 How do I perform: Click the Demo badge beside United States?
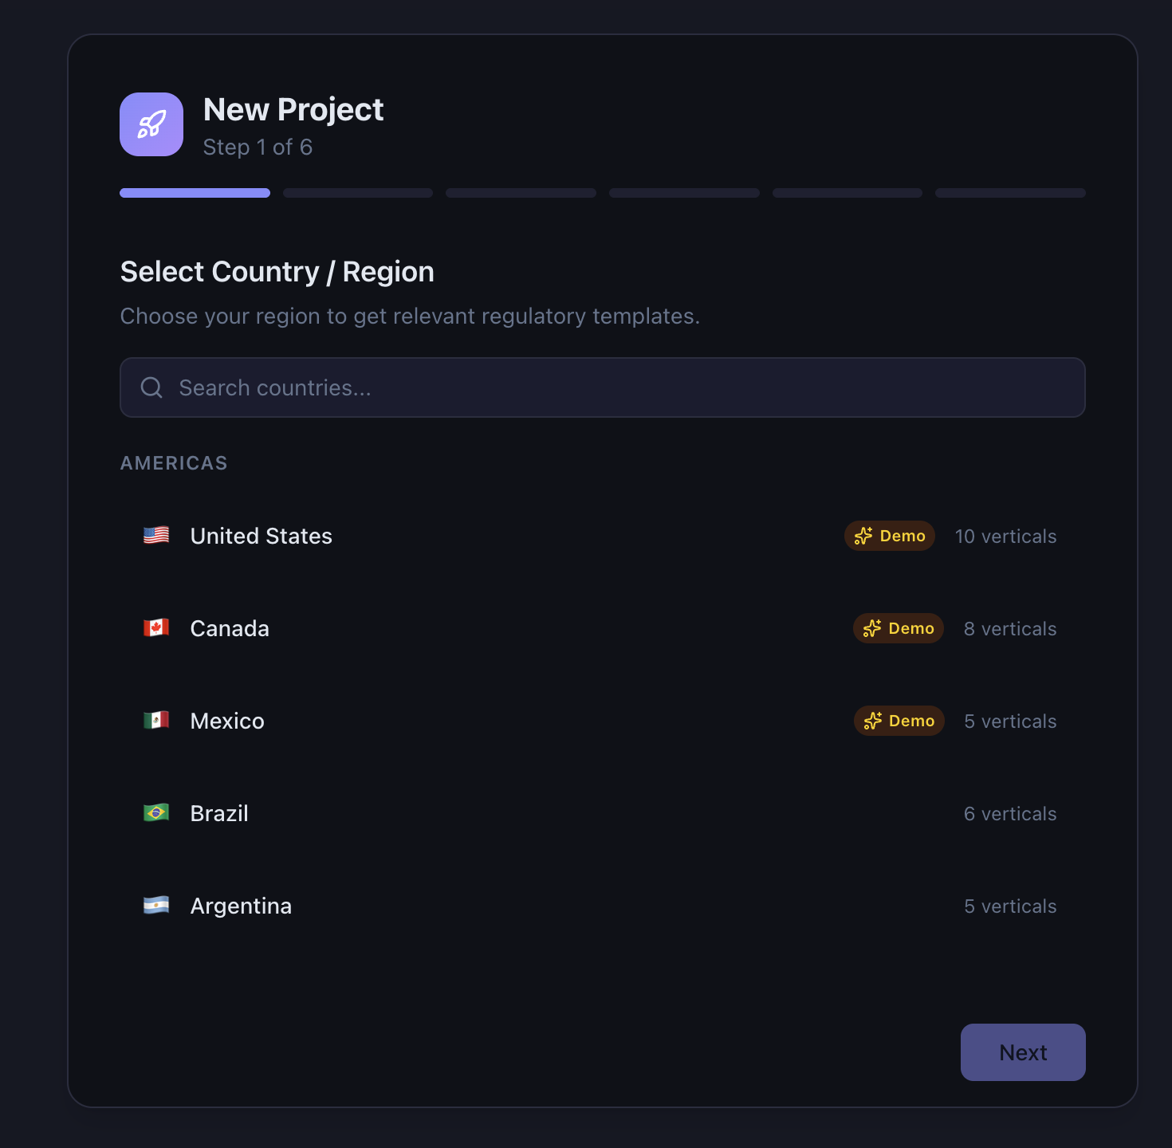point(889,536)
